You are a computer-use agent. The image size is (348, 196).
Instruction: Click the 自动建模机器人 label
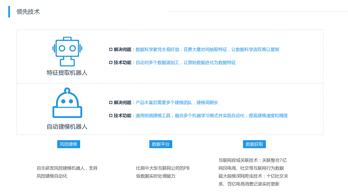tap(67, 127)
